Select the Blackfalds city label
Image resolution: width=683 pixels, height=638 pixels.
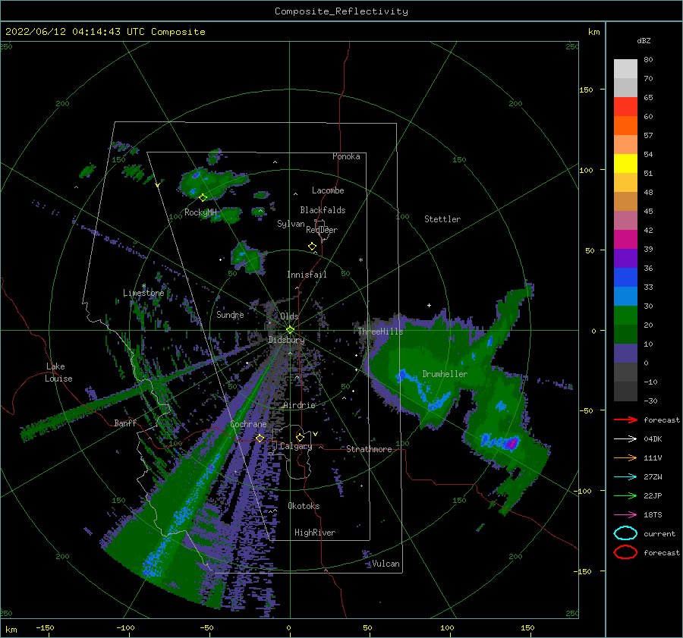(323, 210)
